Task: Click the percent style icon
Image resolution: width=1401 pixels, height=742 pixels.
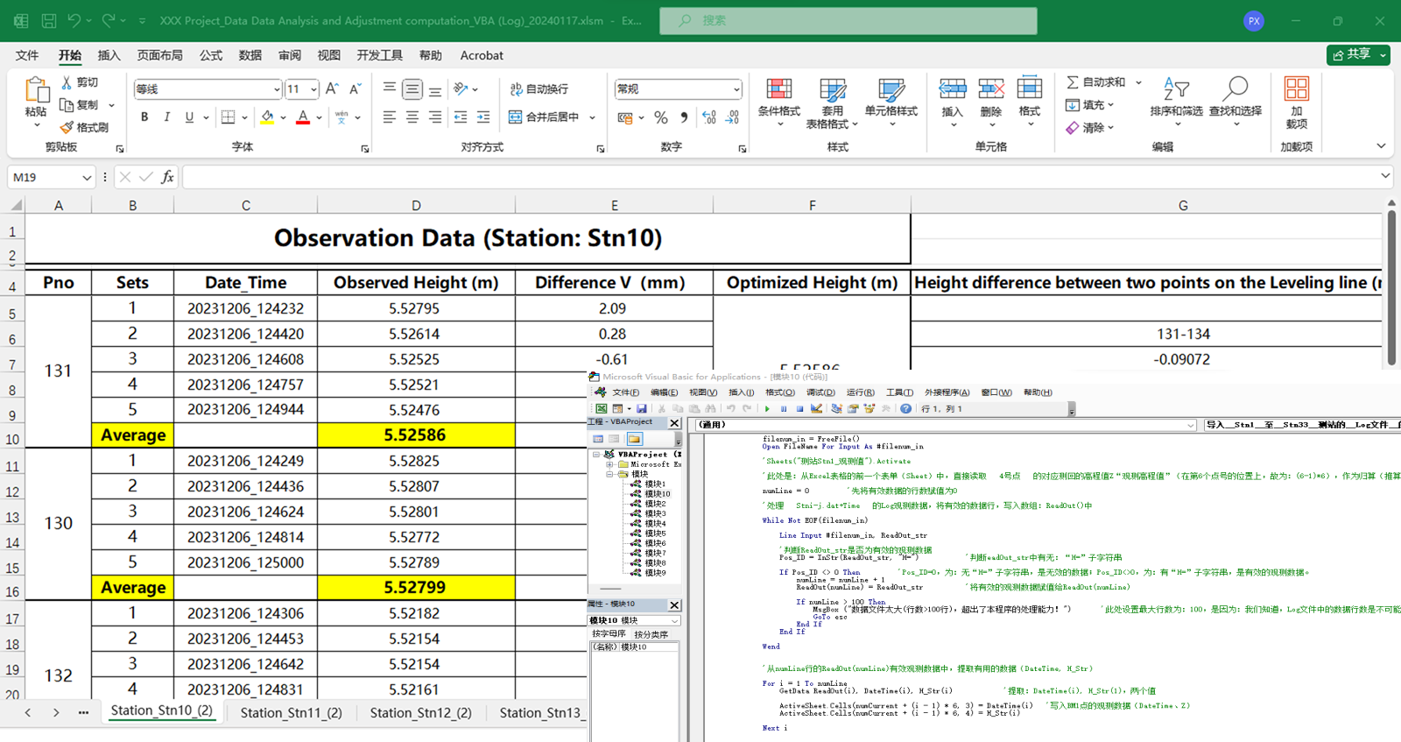Action: coord(661,117)
